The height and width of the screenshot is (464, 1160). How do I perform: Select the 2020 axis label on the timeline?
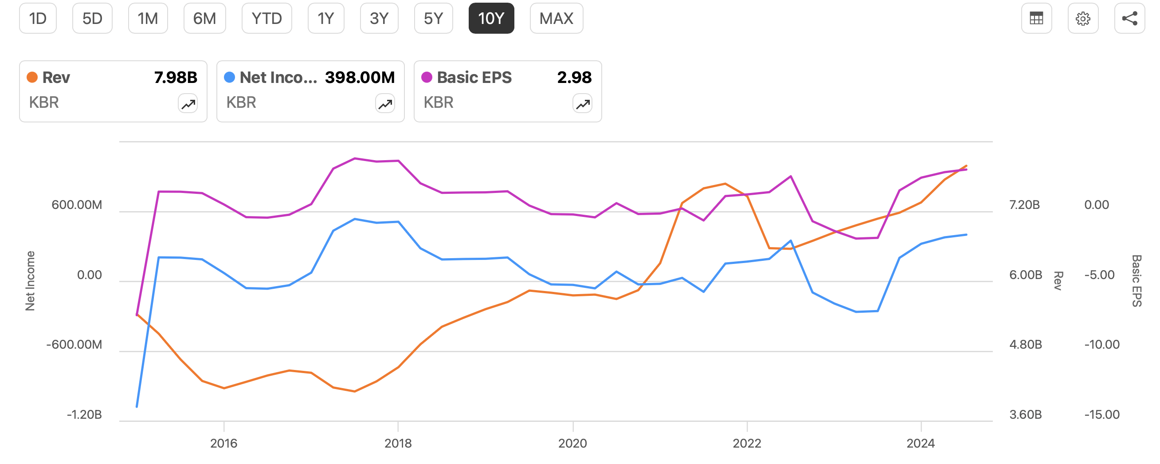pos(573,444)
